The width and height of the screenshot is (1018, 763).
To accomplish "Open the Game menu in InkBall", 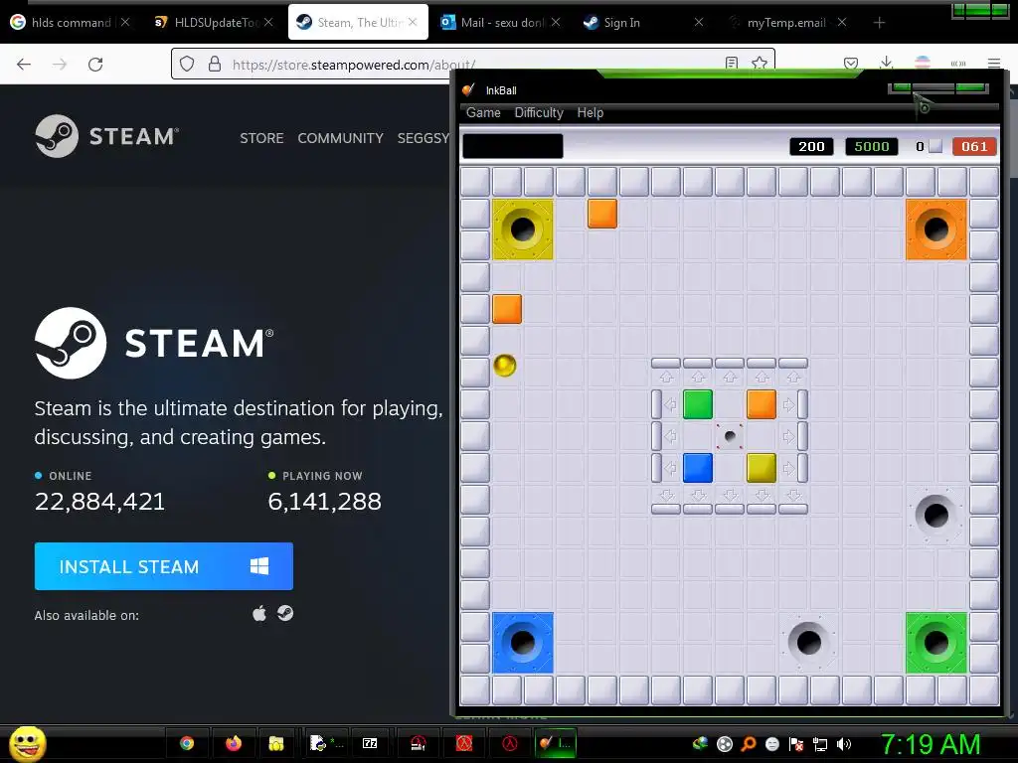I will tap(483, 113).
